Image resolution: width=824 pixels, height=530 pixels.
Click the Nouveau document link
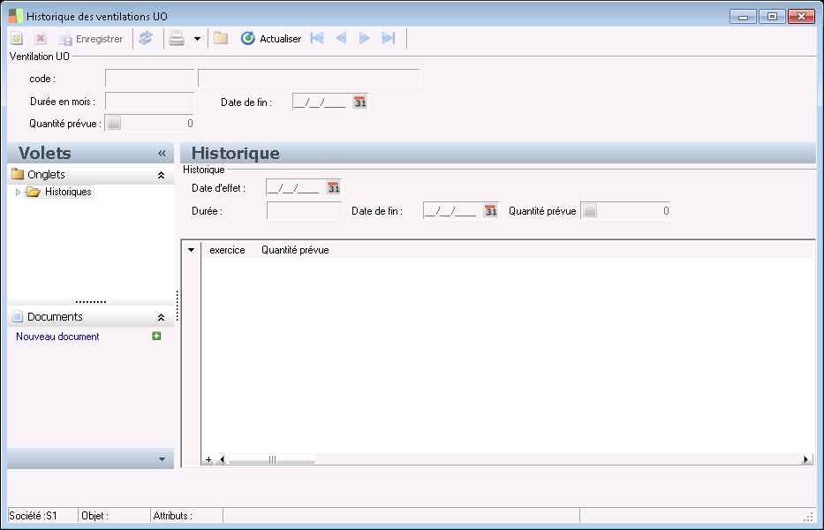57,337
